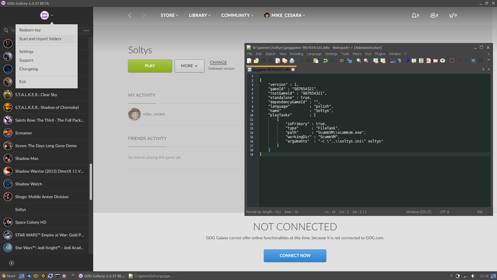
Task: Close the goggame-987654321.info tab with red X
Action: [x=293, y=70]
